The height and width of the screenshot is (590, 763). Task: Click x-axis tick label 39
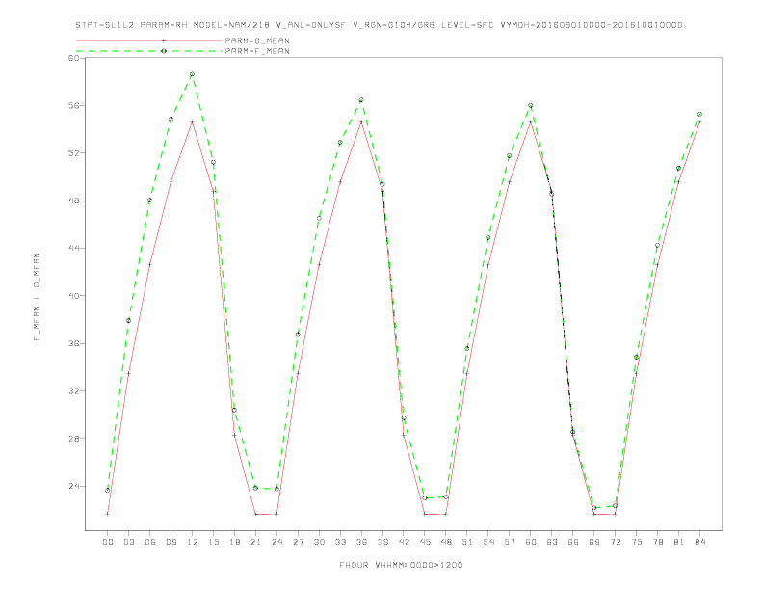(x=382, y=542)
